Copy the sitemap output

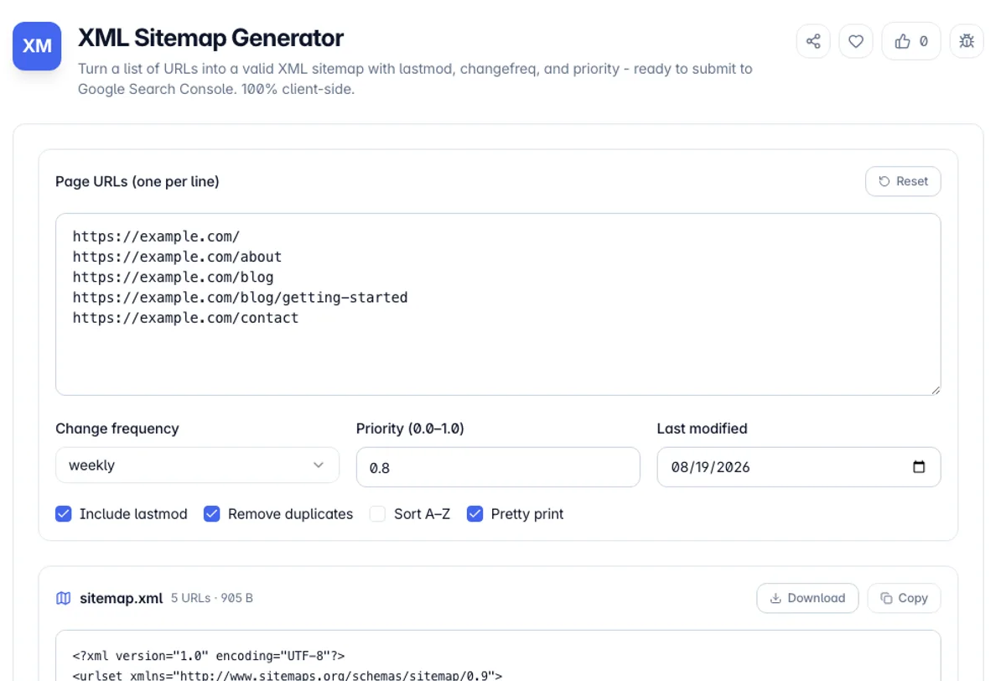[904, 598]
